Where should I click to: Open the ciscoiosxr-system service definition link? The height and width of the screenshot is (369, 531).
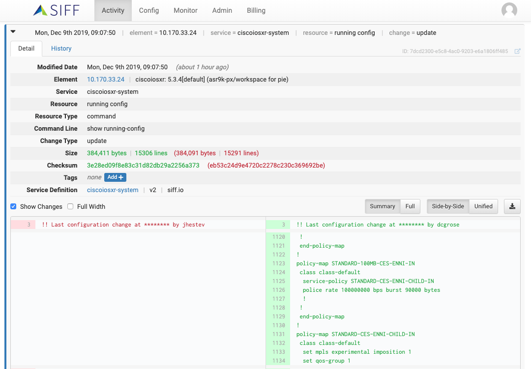113,190
